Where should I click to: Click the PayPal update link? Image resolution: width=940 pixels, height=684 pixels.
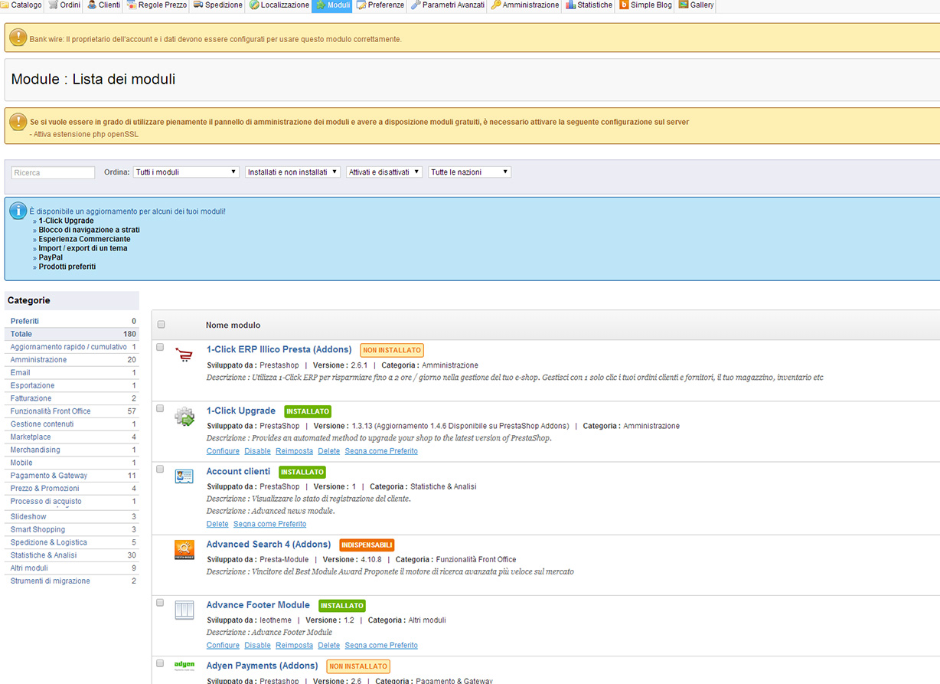(51, 257)
